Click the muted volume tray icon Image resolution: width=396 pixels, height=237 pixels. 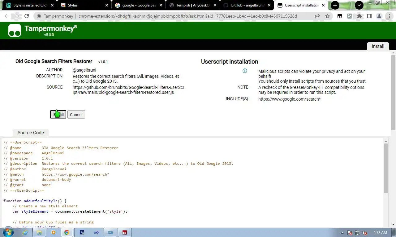click(x=365, y=233)
